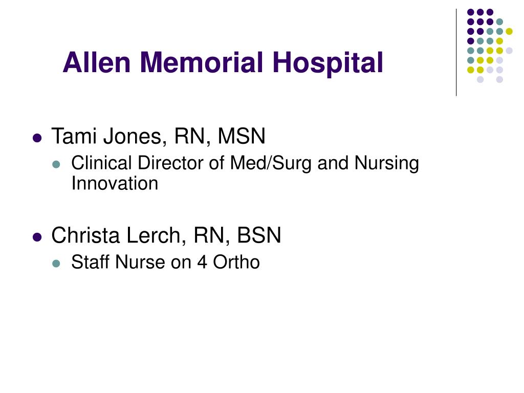Click the word Nursing in subtitle
The width and height of the screenshot is (524, 393).
[x=387, y=163]
